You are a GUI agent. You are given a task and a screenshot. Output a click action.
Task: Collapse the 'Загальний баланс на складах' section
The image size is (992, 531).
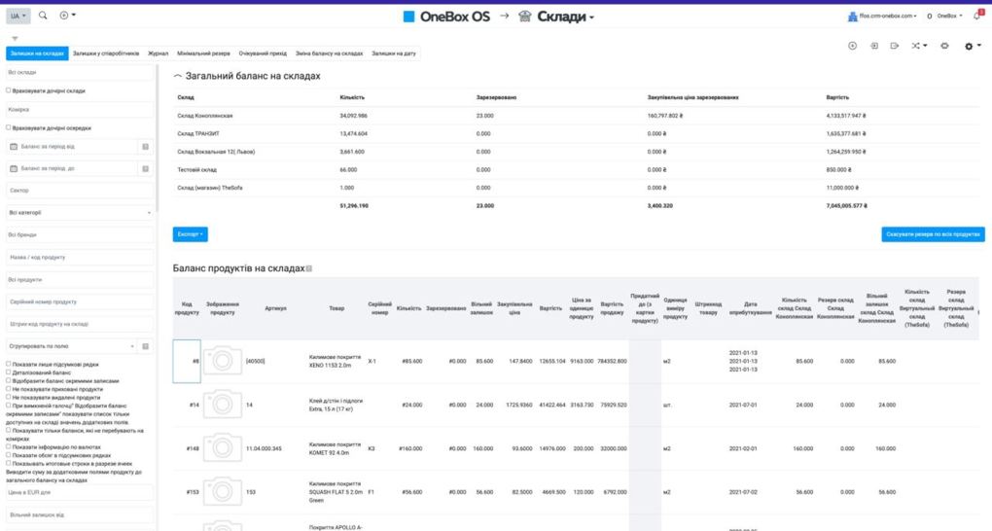(177, 76)
